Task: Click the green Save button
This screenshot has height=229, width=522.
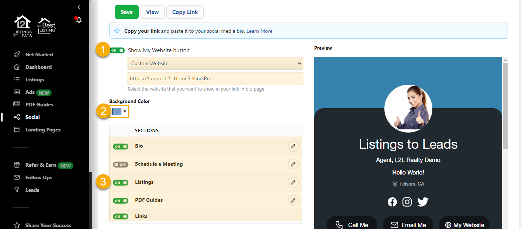Action: pos(127,12)
